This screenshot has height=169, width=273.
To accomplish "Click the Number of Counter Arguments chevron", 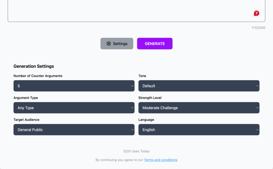I will tap(133, 86).
